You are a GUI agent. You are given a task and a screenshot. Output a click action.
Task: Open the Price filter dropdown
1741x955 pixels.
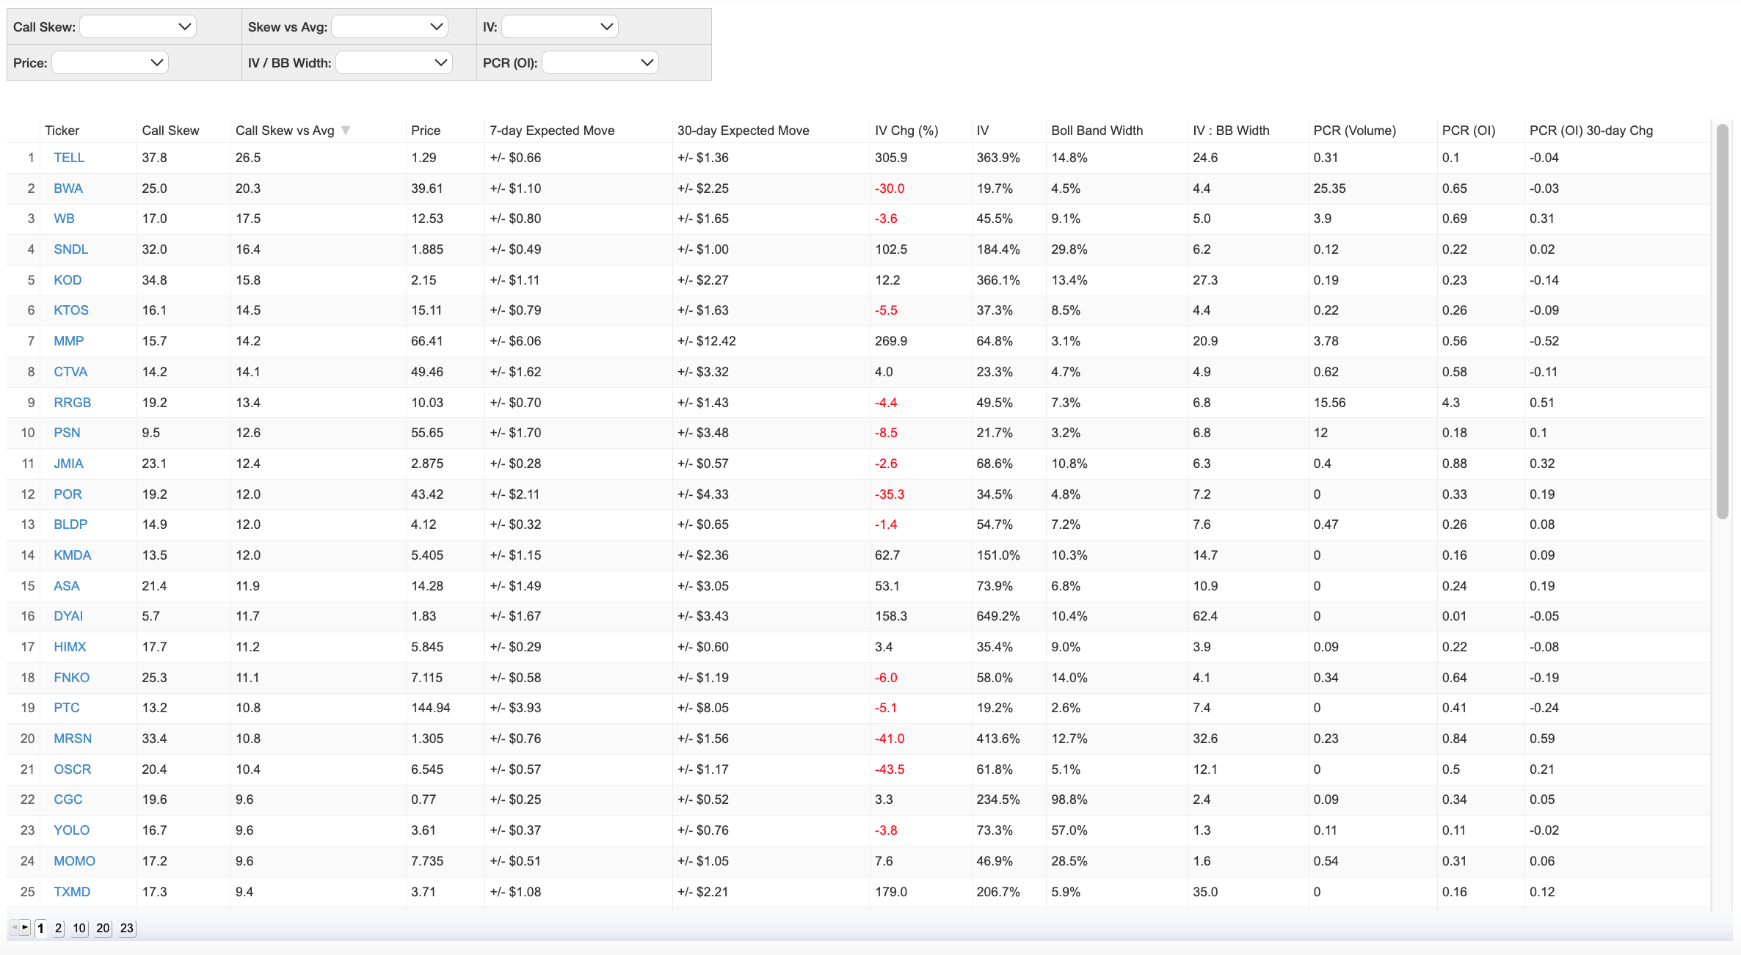point(110,62)
